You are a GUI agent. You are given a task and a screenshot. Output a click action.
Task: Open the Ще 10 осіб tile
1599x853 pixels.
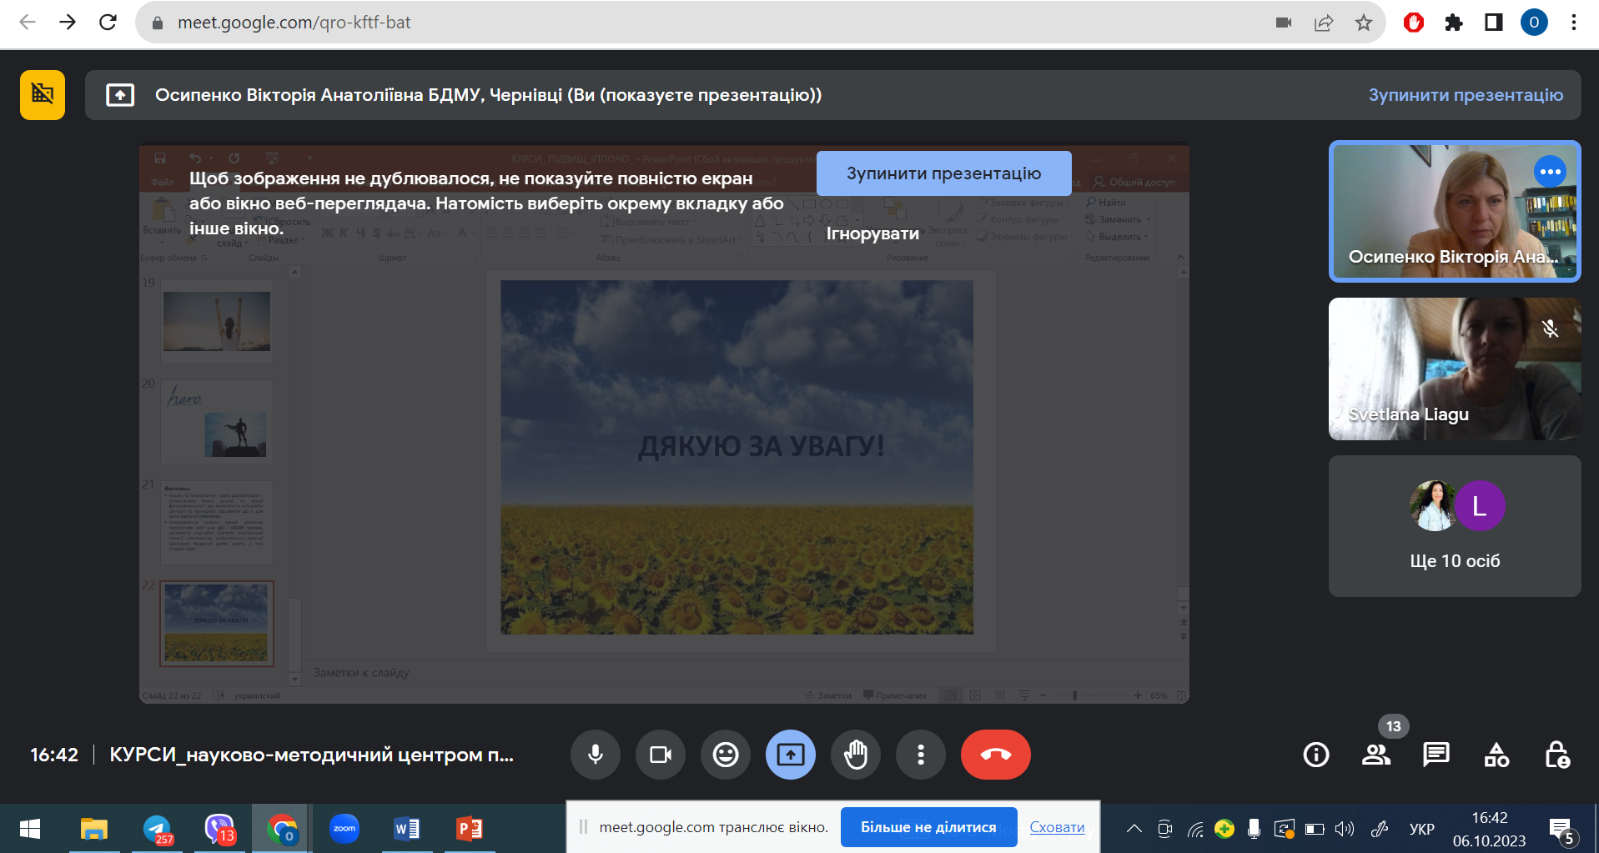point(1455,526)
